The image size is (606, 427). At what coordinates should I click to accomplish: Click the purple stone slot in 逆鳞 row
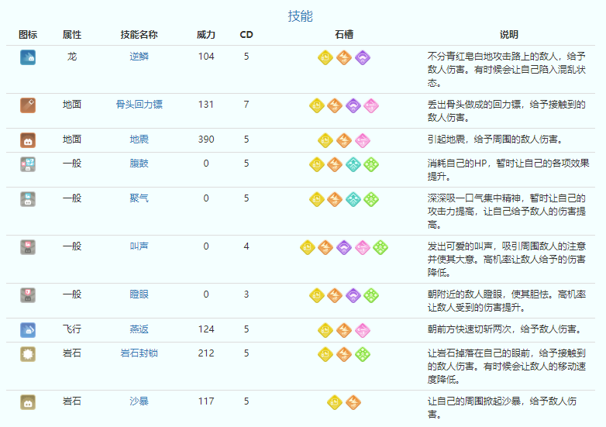(x=362, y=57)
